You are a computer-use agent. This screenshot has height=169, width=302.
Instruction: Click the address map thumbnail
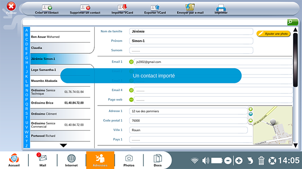click(x=273, y=125)
